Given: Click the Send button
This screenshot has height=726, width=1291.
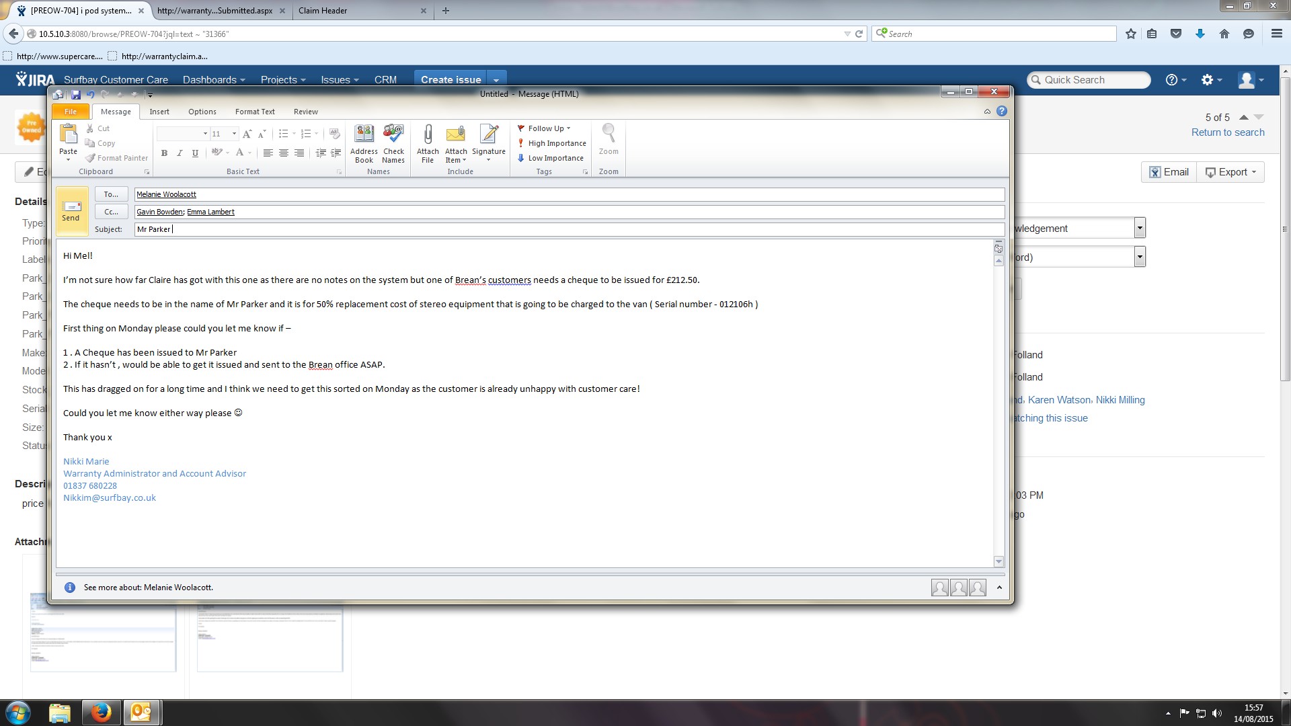Looking at the screenshot, I should pos(71,210).
